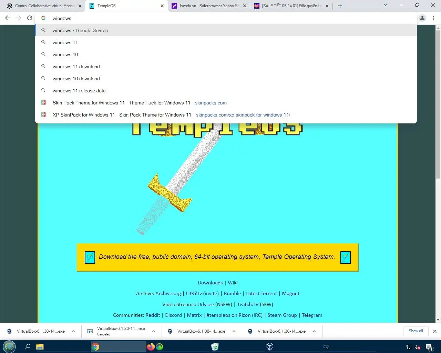This screenshot has width=441, height=353.
Task: Close the SALE TẾT tab
Action: 327,6
